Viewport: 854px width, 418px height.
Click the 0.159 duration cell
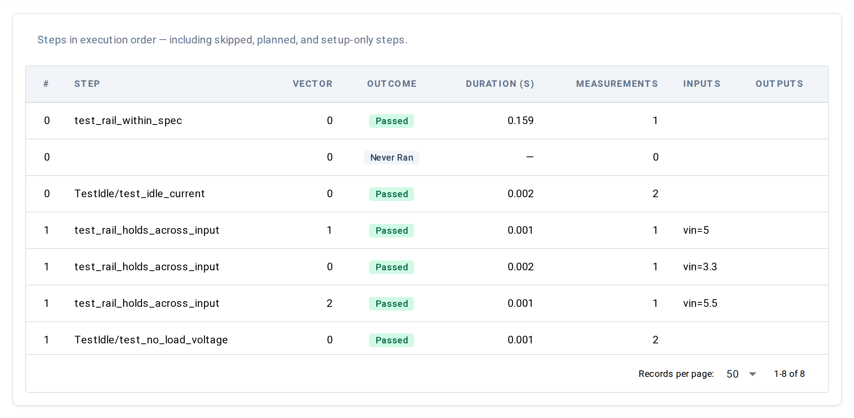point(520,121)
